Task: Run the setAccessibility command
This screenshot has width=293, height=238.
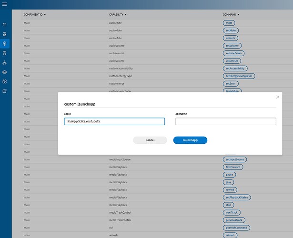Action: point(235,69)
